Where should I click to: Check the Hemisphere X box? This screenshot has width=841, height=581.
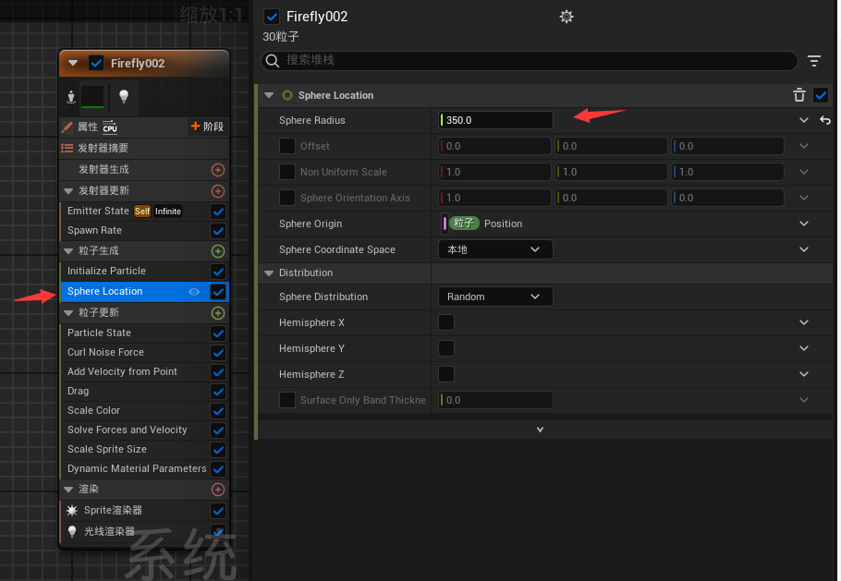pos(446,322)
